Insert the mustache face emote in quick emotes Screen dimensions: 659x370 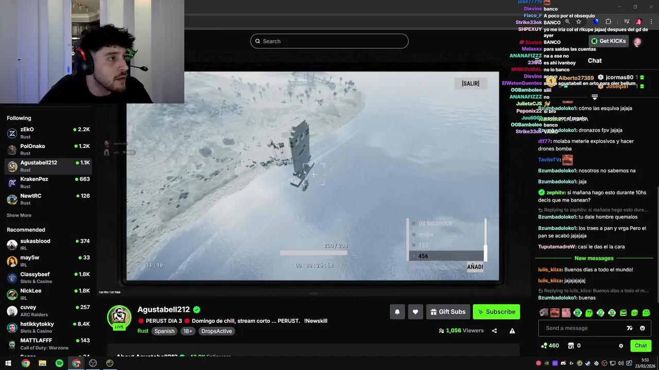click(554, 312)
